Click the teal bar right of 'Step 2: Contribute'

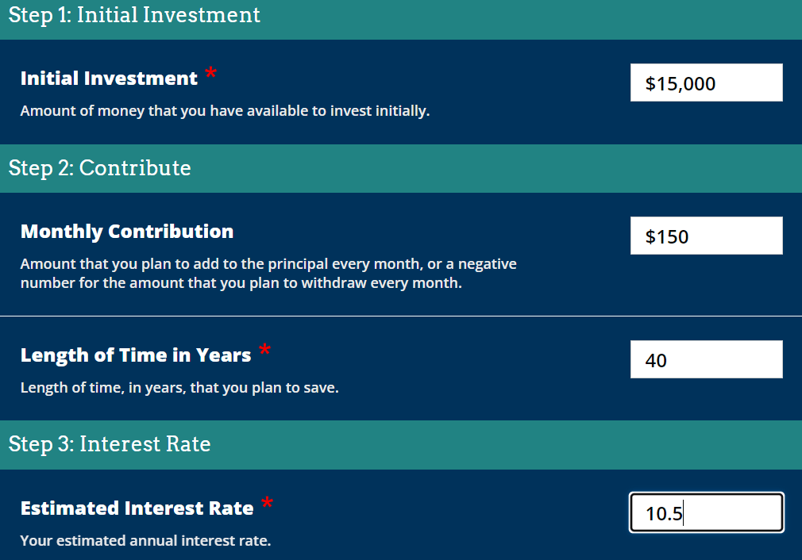tap(492, 168)
